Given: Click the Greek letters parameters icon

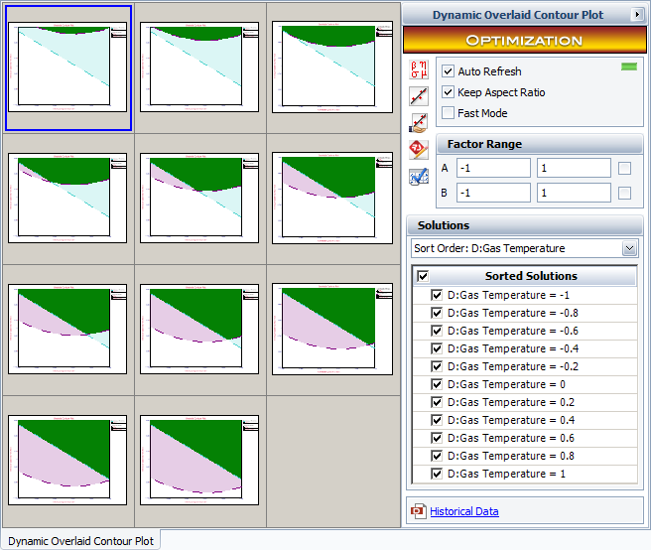Looking at the screenshot, I should [419, 69].
